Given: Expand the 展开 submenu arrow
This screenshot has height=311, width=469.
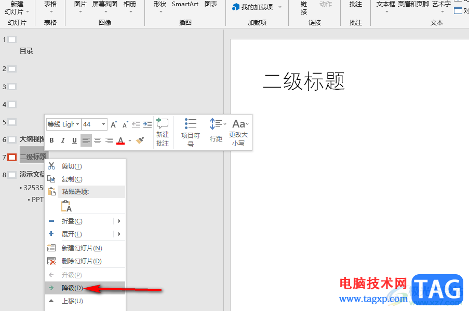Looking at the screenshot, I should tap(119, 234).
